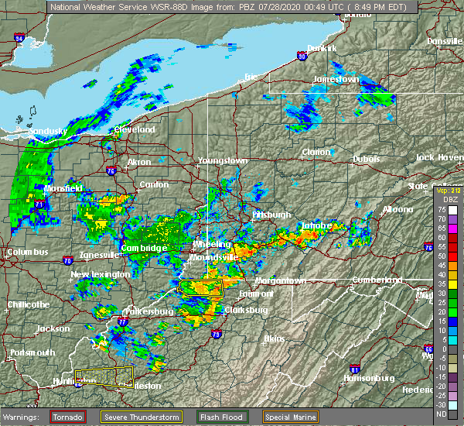The image size is (464, 426).
Task: Click the Canton city label
Action: (x=154, y=184)
